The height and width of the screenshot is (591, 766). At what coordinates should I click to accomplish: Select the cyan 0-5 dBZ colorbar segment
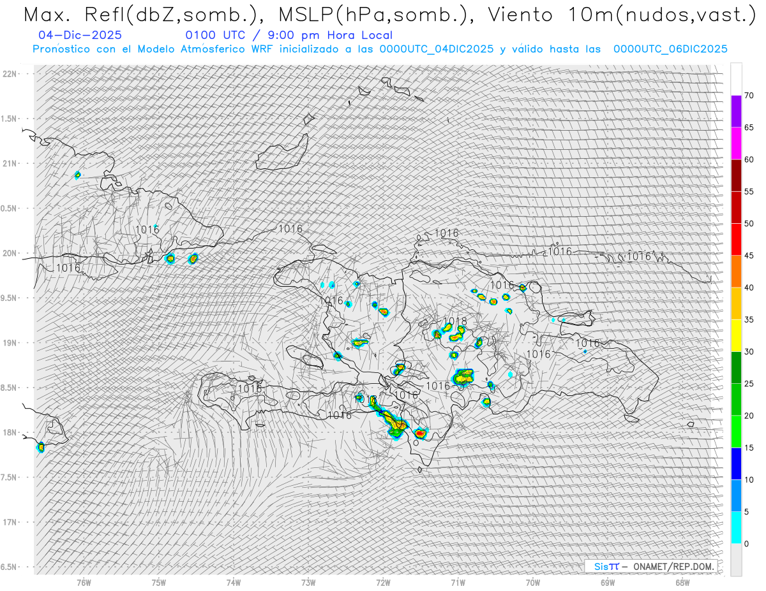click(x=736, y=527)
